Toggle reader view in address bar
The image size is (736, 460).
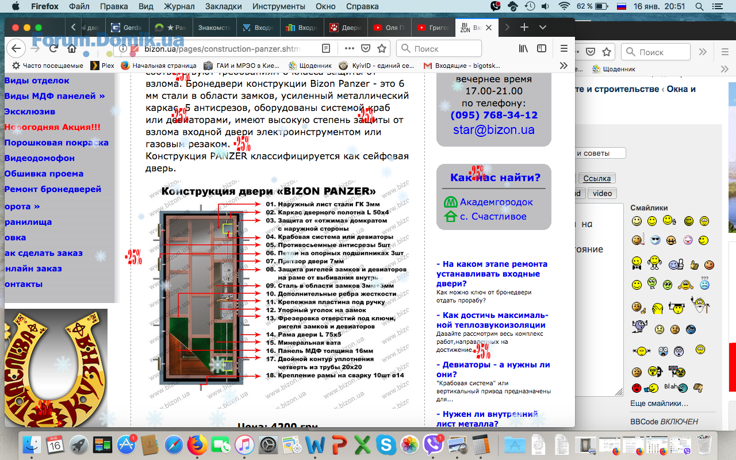coord(326,48)
